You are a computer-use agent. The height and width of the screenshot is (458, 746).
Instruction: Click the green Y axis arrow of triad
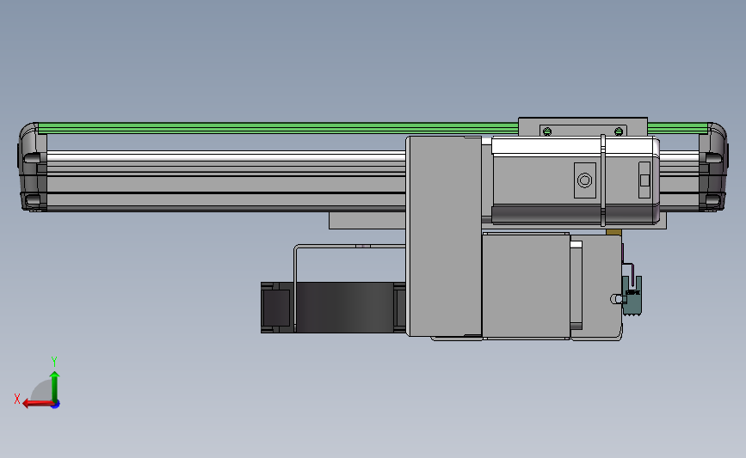pos(54,386)
